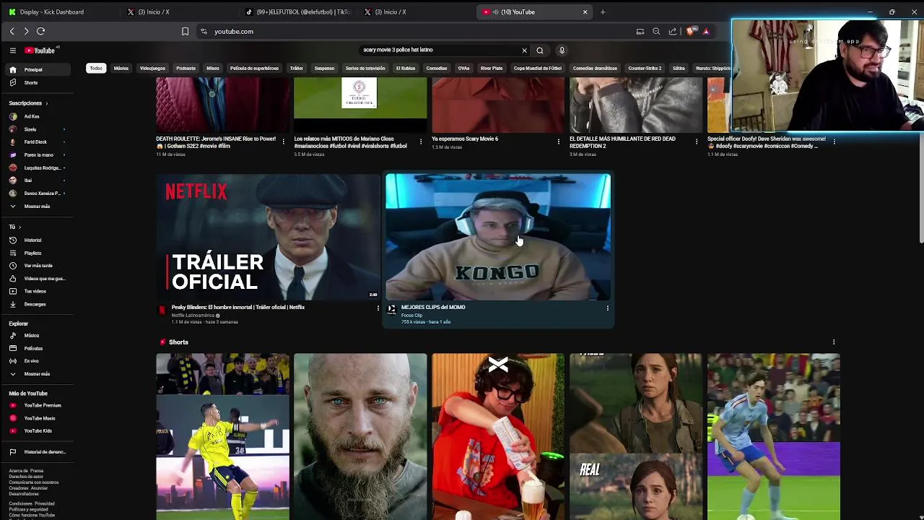Expand the Suscripciones section chevron
This screenshot has height=520, width=924.
tap(47, 103)
